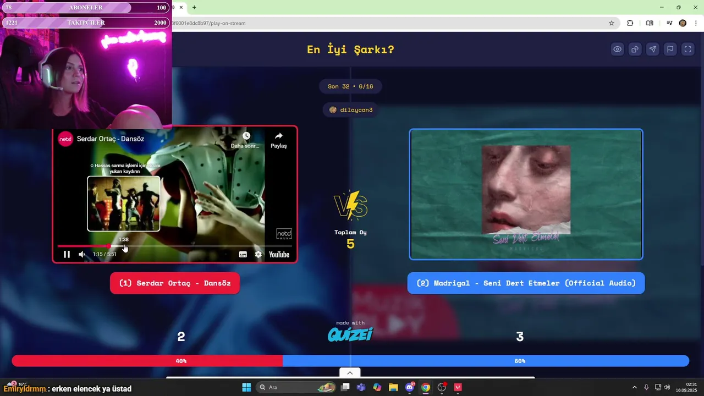Seek the YouTube video progress bar
Screen dimensions: 704x396
click(175, 246)
